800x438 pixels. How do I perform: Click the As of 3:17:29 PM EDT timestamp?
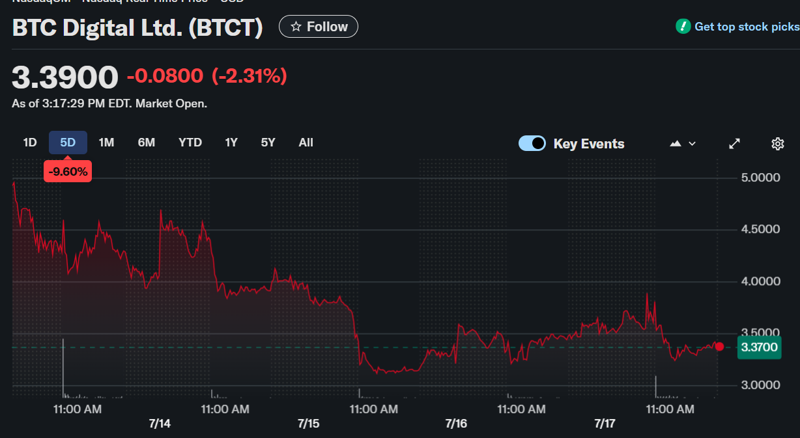tap(109, 103)
